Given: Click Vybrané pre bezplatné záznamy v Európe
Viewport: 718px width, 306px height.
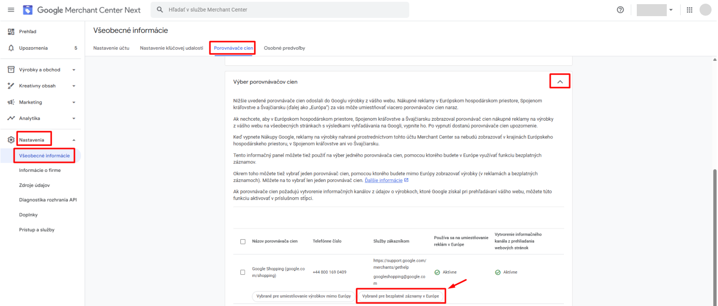Looking at the screenshot, I should 401,295.
